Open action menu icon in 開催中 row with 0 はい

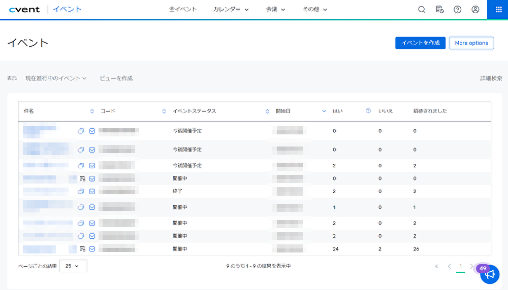point(92,178)
